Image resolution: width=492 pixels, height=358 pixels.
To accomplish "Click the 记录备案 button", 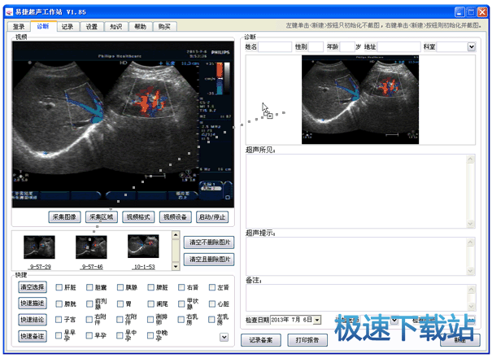I will [x=261, y=340].
